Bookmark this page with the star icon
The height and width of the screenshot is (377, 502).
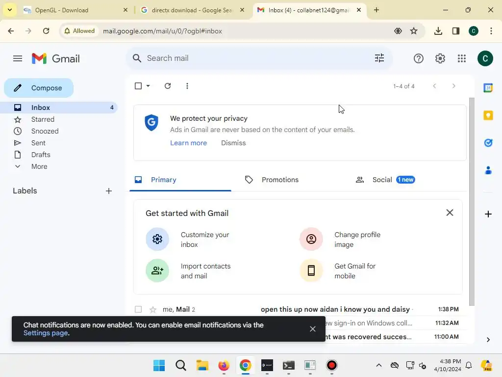[x=414, y=31]
